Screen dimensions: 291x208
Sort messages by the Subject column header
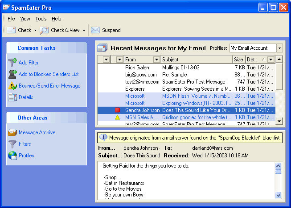tap(197, 60)
